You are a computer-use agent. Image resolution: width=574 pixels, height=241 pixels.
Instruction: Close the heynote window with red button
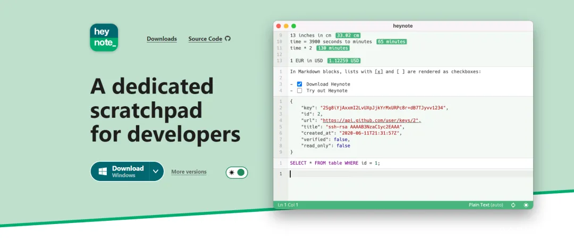(x=278, y=26)
